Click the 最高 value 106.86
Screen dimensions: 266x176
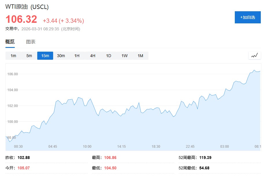click(110, 158)
